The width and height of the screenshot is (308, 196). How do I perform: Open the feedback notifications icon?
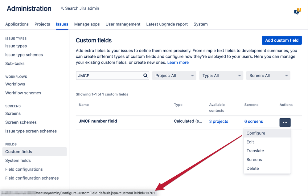(297, 12)
